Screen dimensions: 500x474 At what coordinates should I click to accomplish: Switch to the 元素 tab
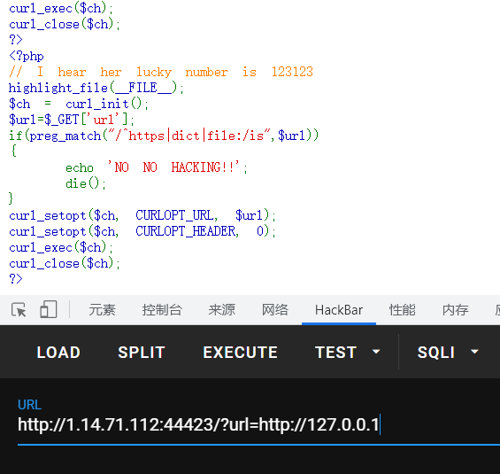tap(102, 310)
